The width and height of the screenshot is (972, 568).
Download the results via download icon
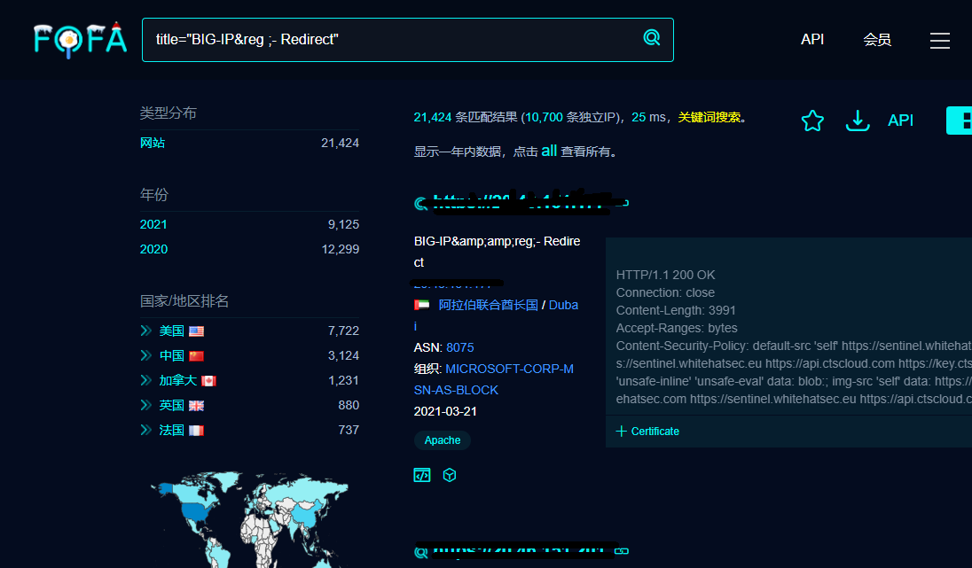858,121
